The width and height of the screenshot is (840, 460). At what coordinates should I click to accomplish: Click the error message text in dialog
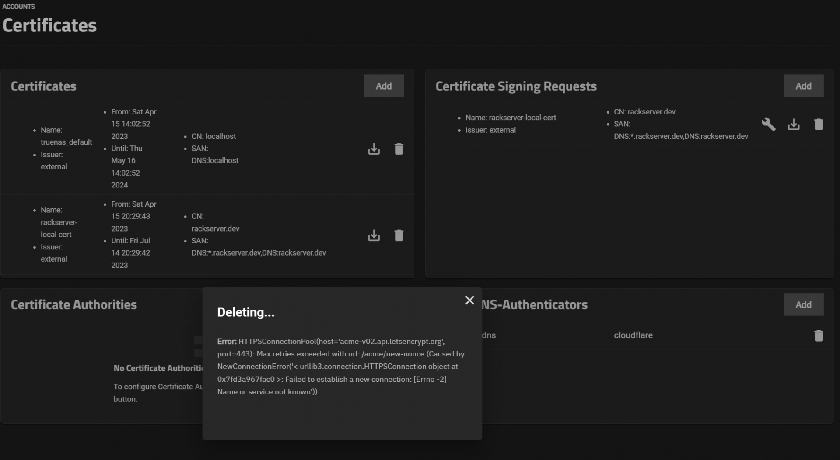tap(341, 367)
